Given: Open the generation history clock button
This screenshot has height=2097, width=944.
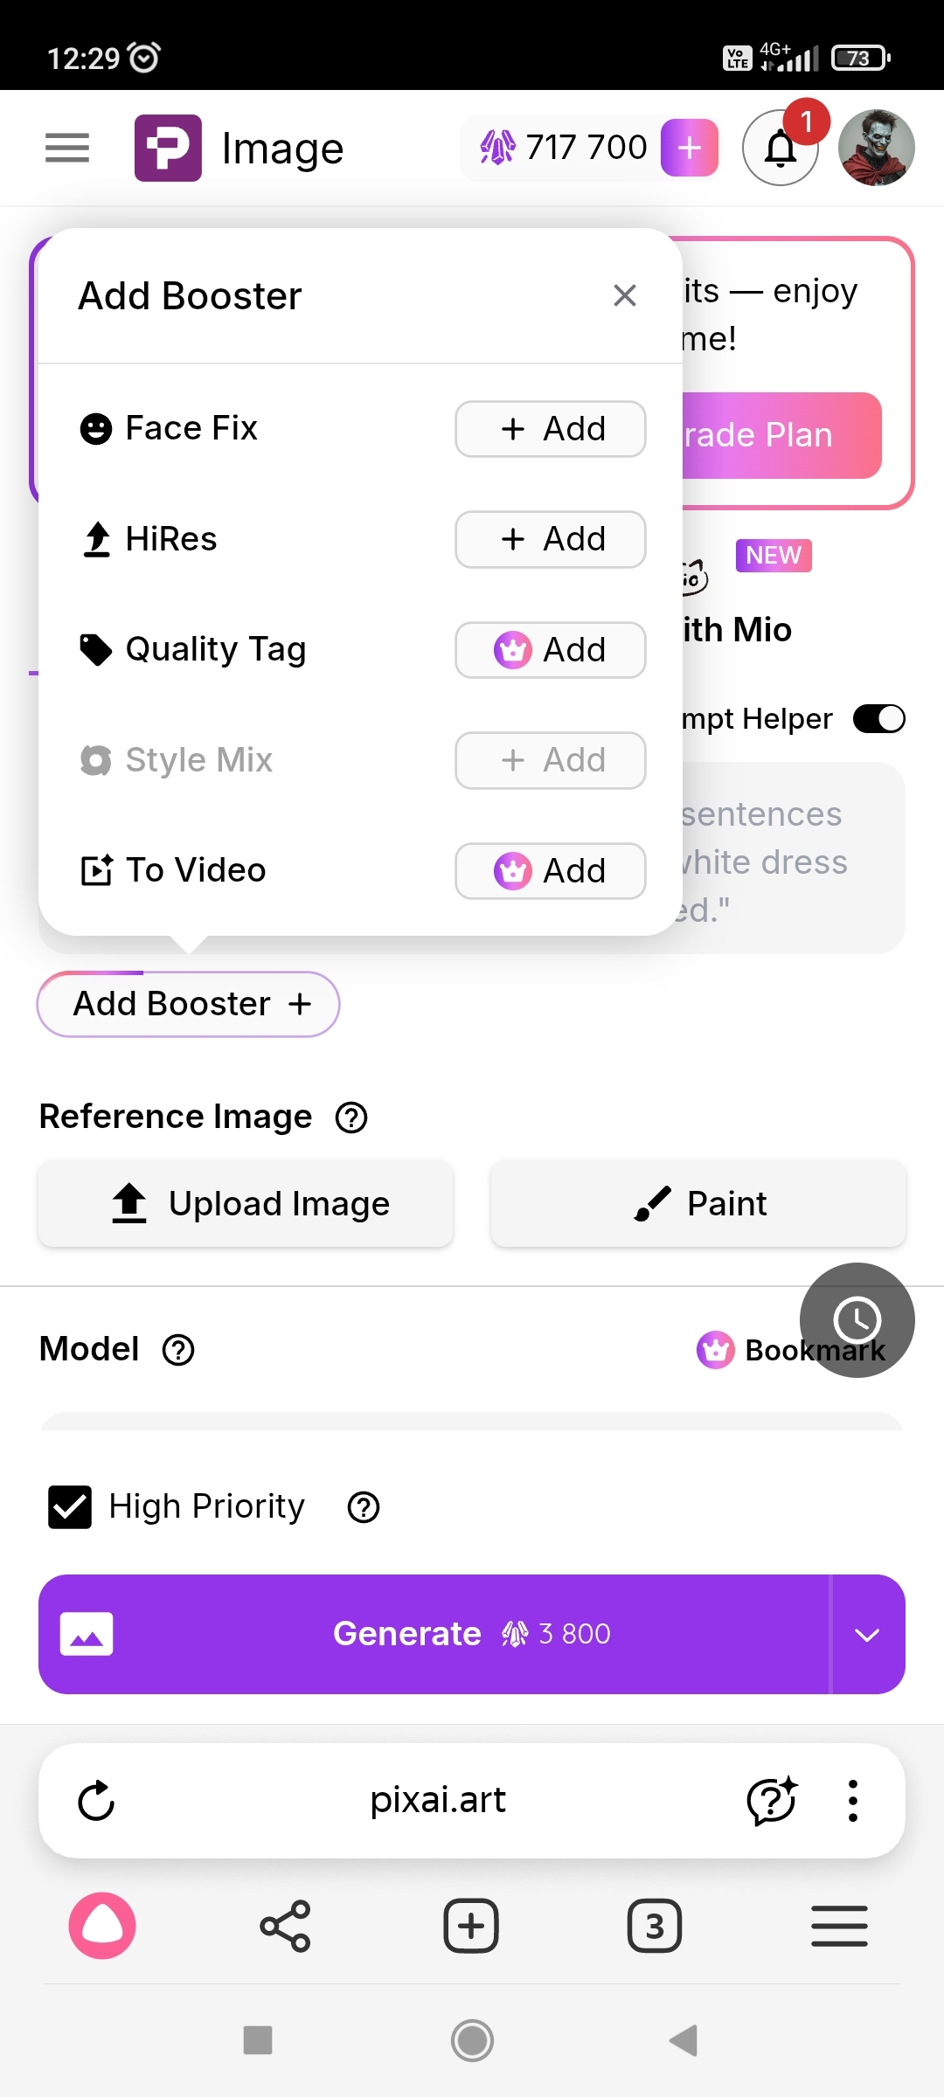Looking at the screenshot, I should click(x=857, y=1319).
